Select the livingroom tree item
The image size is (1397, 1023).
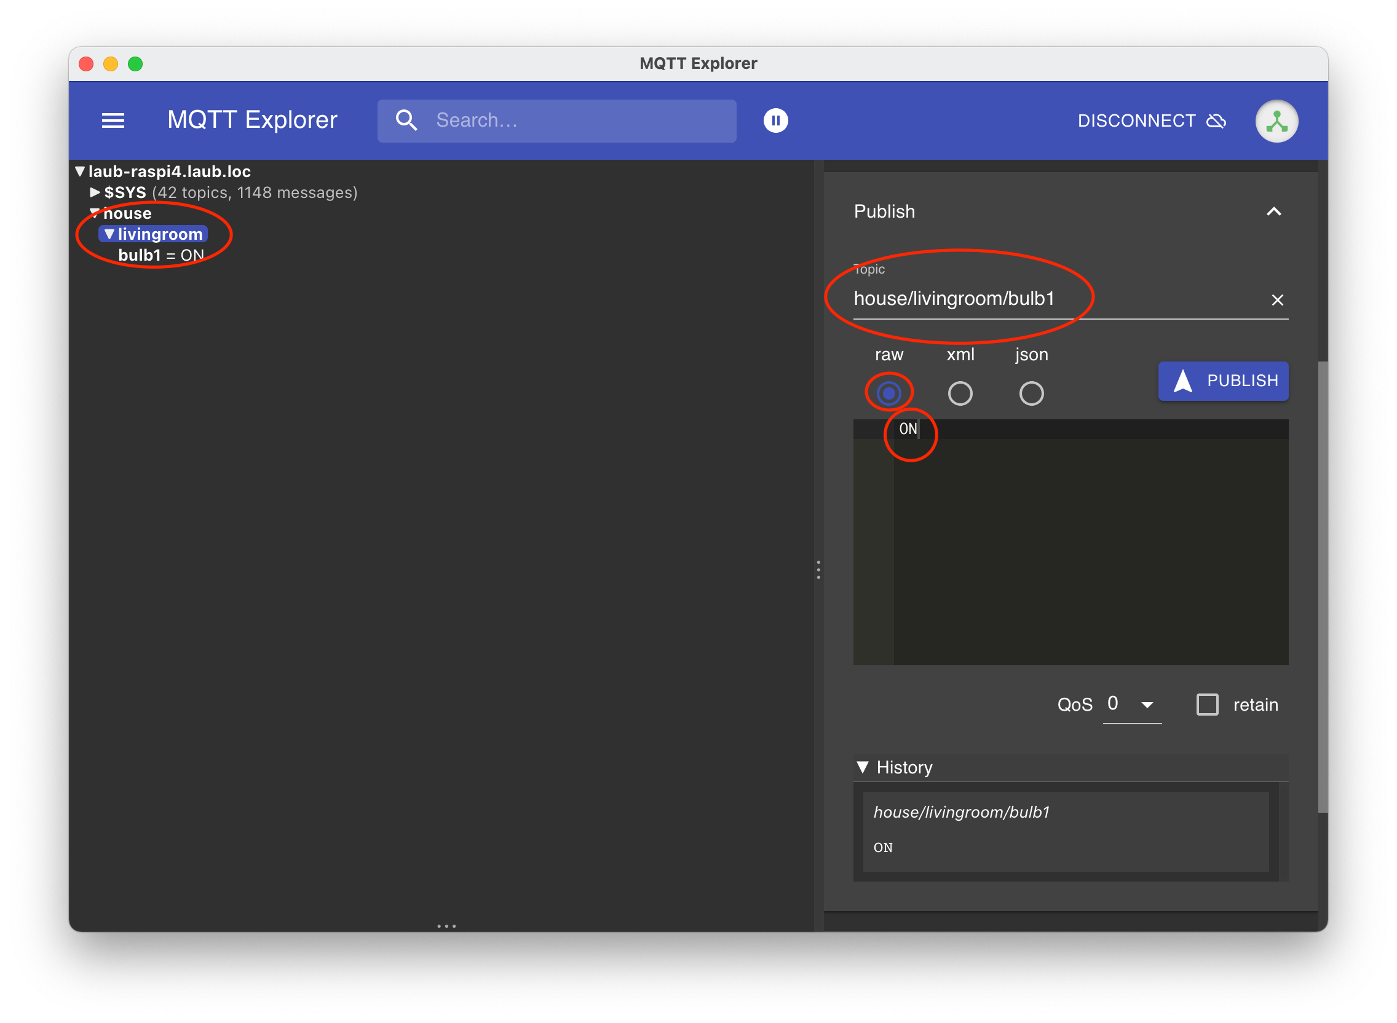[x=160, y=234]
